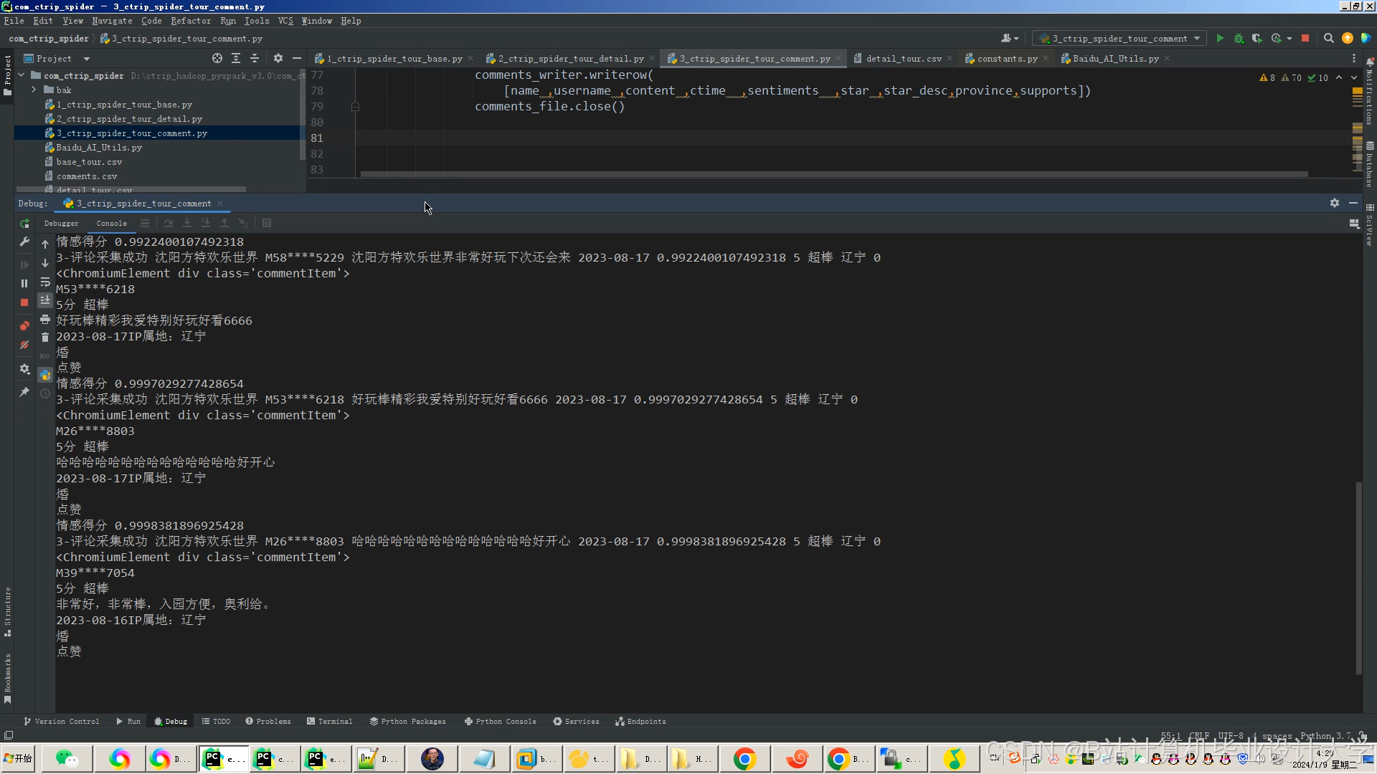Open the Refactor menu
The image size is (1377, 774).
click(x=190, y=21)
